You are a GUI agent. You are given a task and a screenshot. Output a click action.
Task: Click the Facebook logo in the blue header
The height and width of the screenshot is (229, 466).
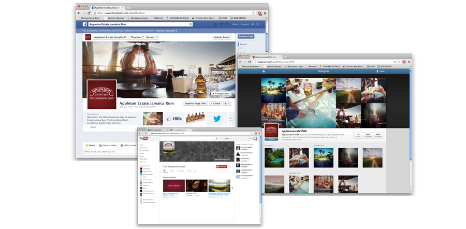[85, 24]
